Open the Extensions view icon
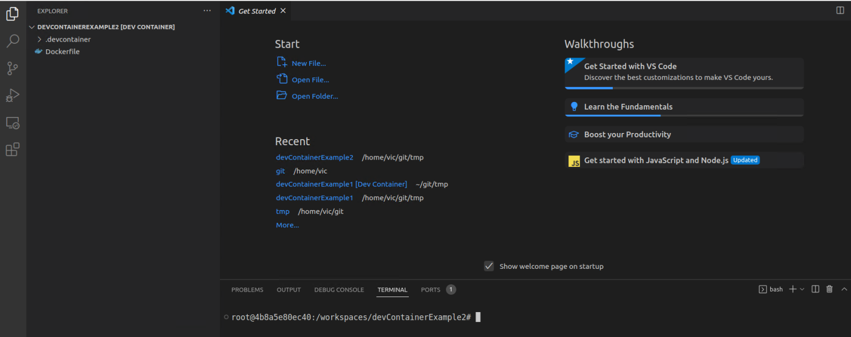The image size is (851, 337). pyautogui.click(x=13, y=149)
